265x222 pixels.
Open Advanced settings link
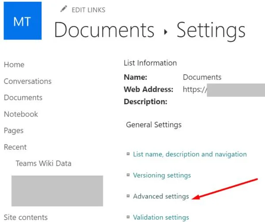coord(161,196)
